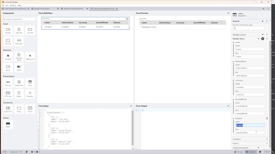Select the Button action component
The height and width of the screenshot is (154, 275).
click(8, 124)
